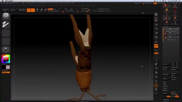Open the current brush thumbnail
This screenshot has height=102, width=182.
[x=6, y=16]
